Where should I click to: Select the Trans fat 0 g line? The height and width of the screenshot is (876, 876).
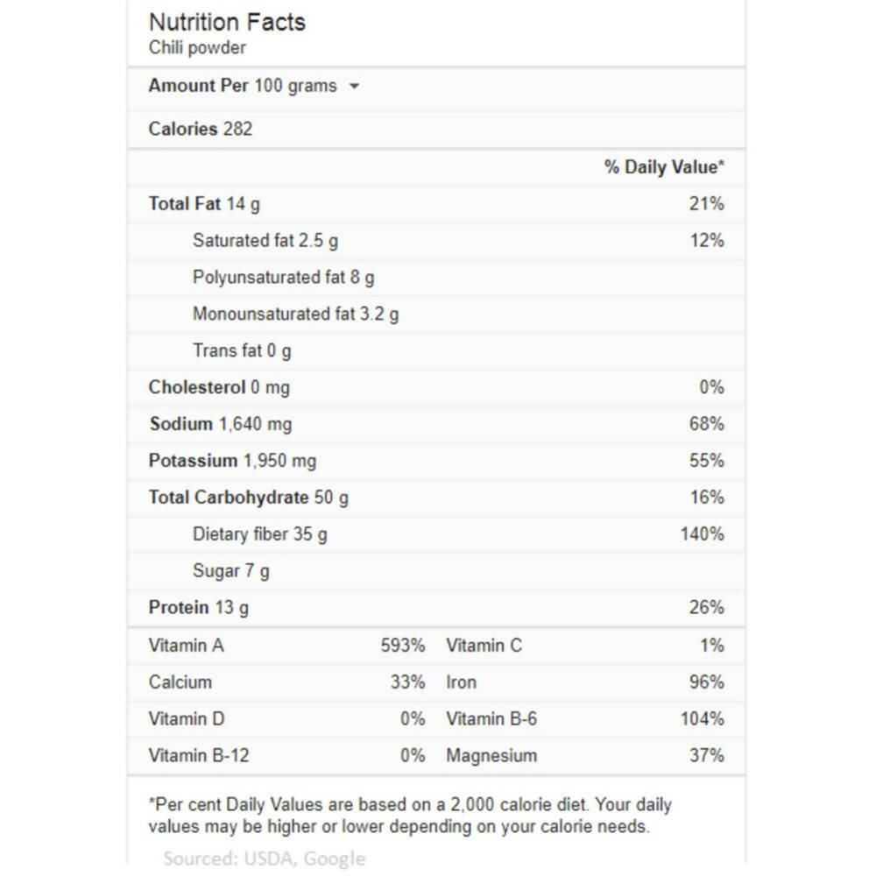tap(242, 350)
